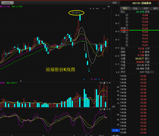Select sell level ⑤ price 15.60

click(145, 15)
